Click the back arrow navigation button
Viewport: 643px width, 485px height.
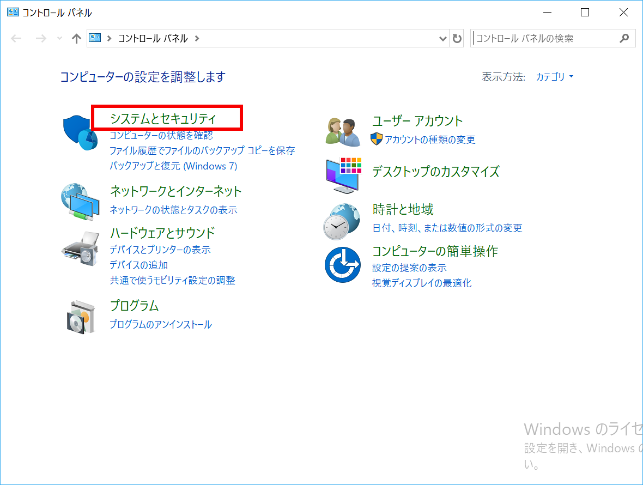[x=16, y=39]
